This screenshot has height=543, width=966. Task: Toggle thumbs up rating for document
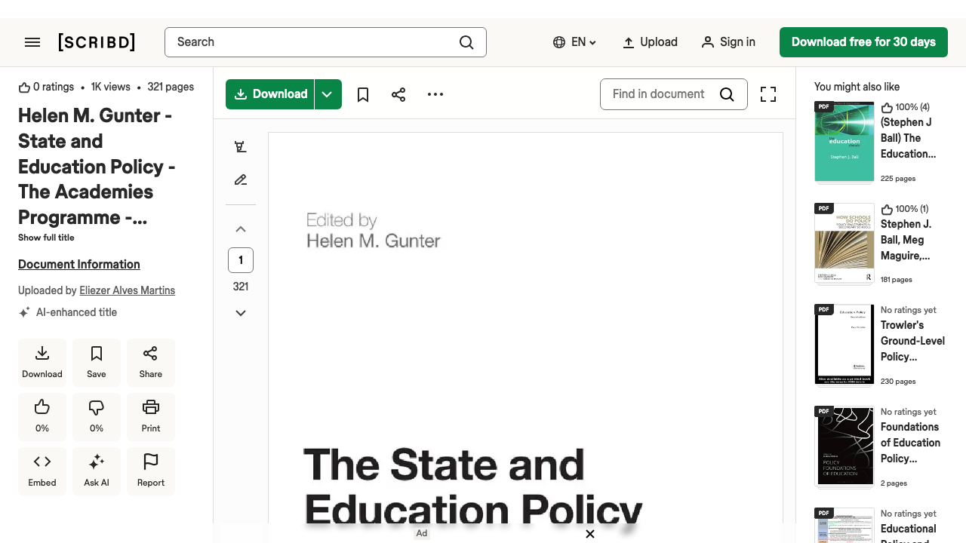[x=42, y=416]
